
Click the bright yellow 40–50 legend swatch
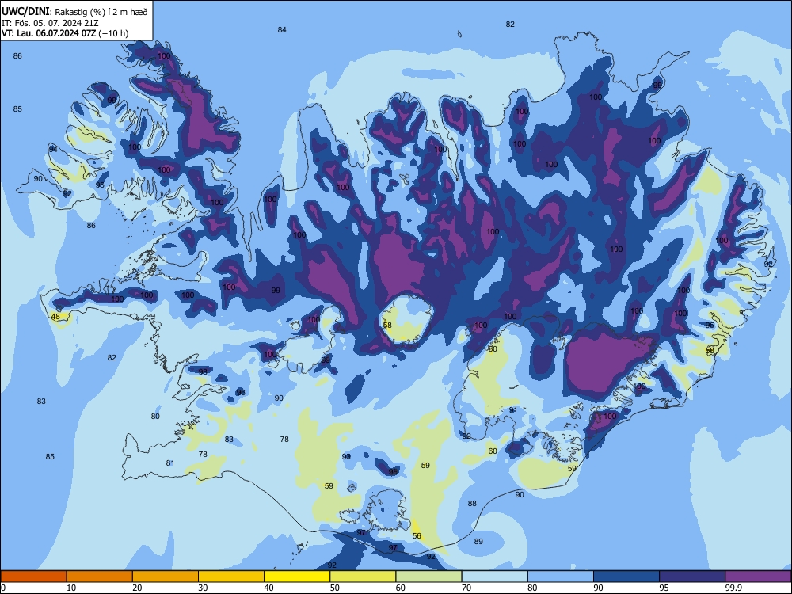297,577
